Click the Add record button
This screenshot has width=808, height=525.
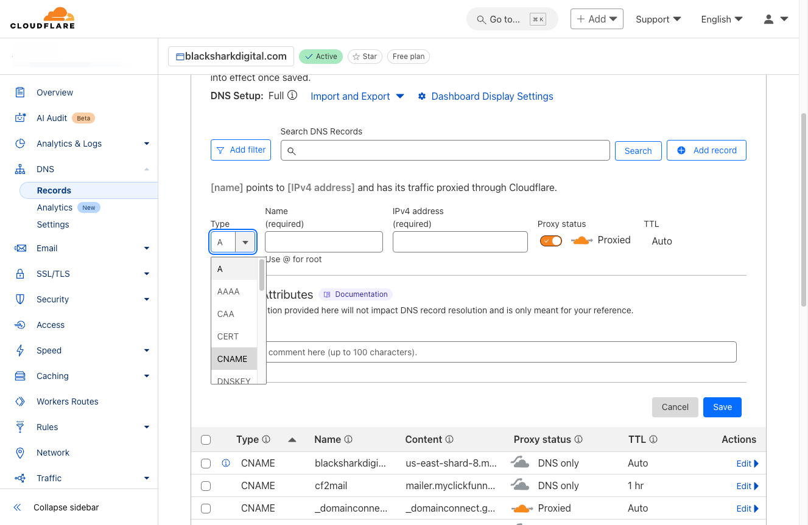[706, 150]
